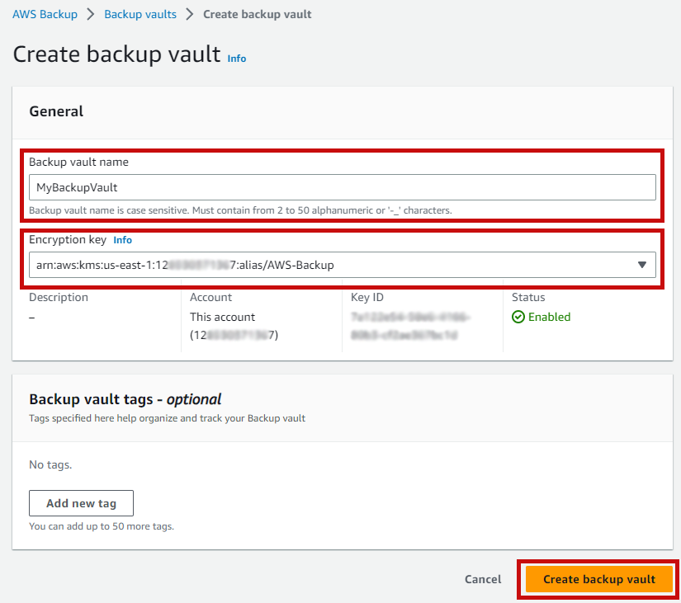Open the KMS key ARN combo box
681x603 pixels.
click(x=343, y=265)
